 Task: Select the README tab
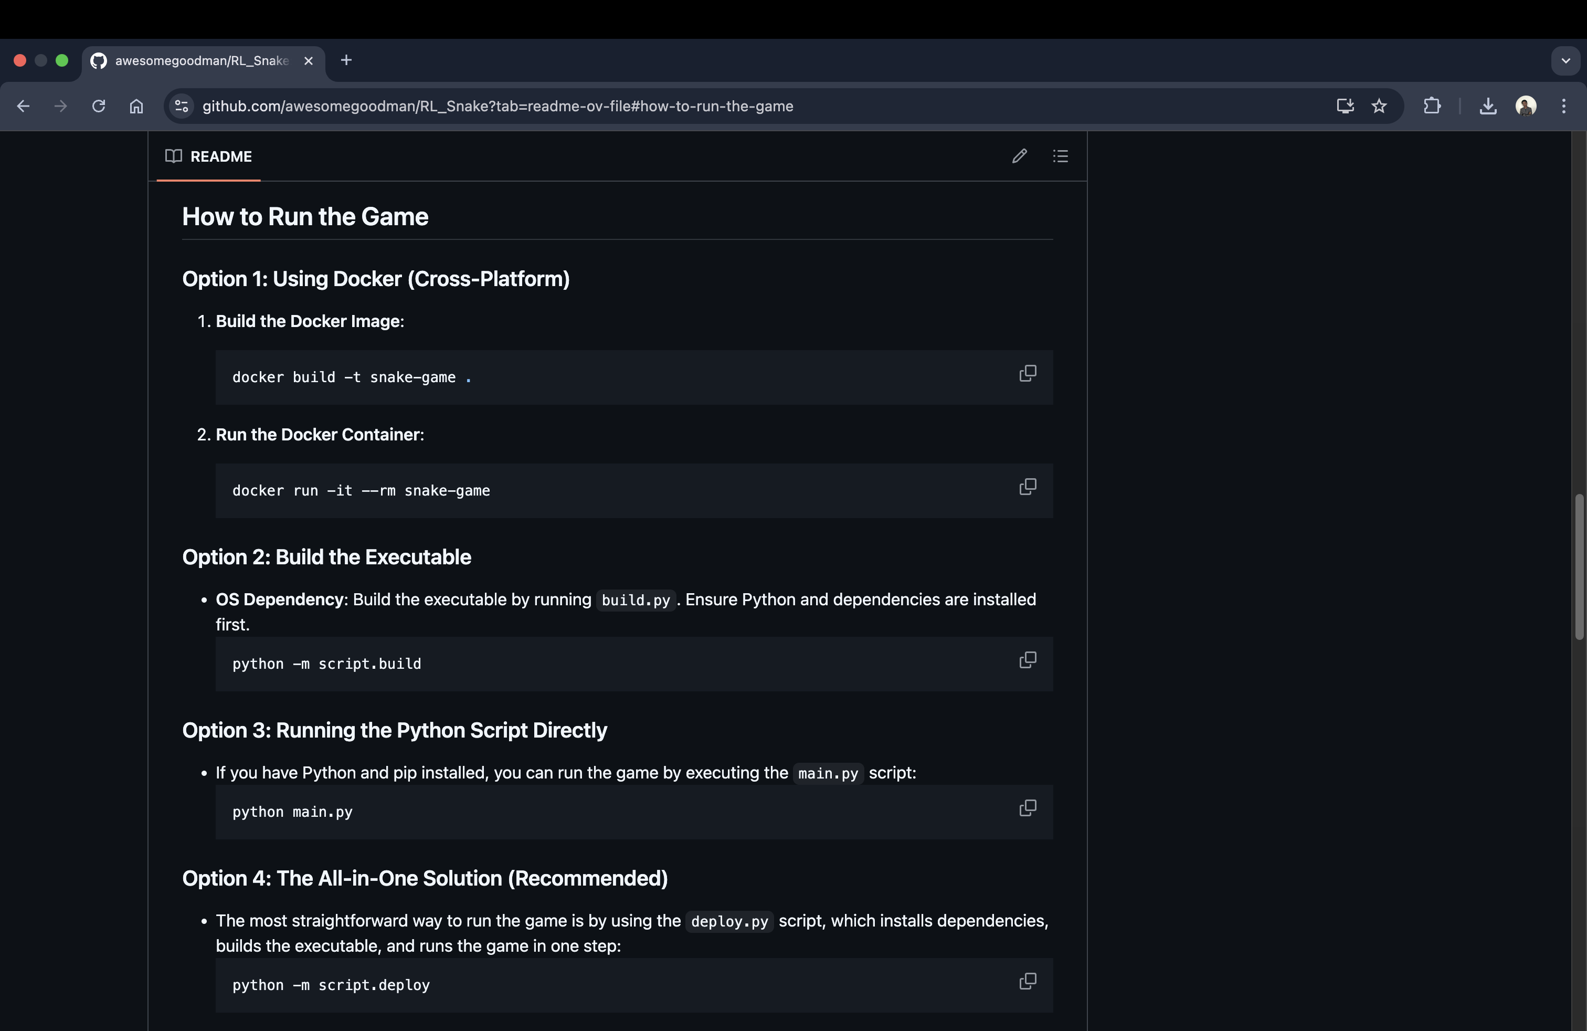209,157
